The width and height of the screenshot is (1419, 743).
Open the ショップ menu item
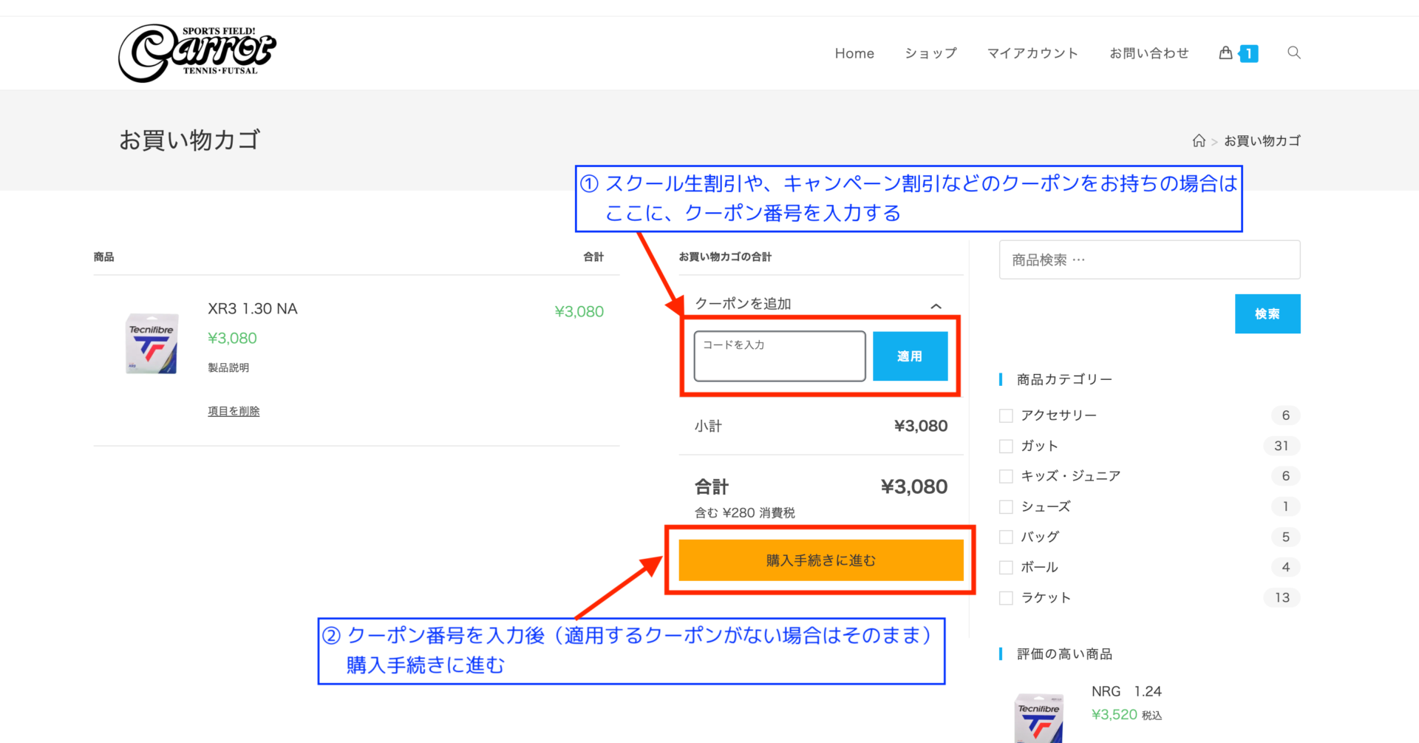pyautogui.click(x=930, y=53)
